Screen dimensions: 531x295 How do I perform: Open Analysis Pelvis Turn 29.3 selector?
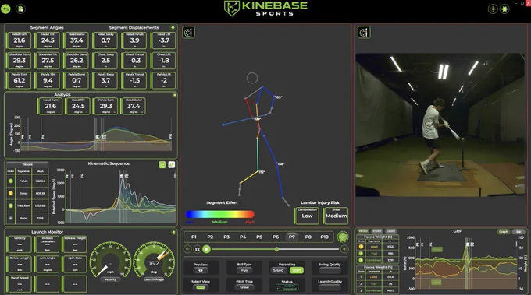point(106,106)
